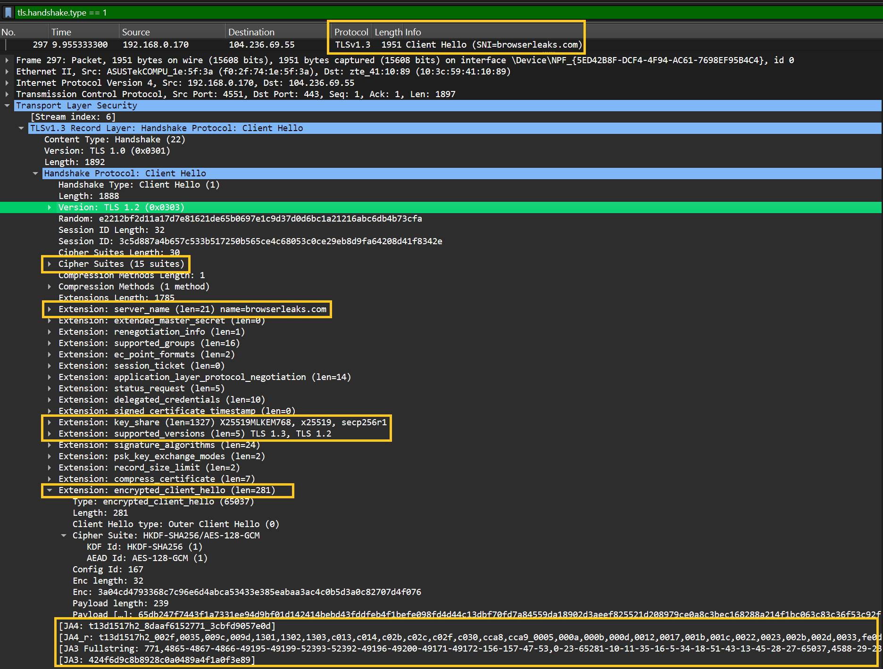This screenshot has height=669, width=883.
Task: Expand the signature_algorithms extension
Action: pyautogui.click(x=50, y=445)
